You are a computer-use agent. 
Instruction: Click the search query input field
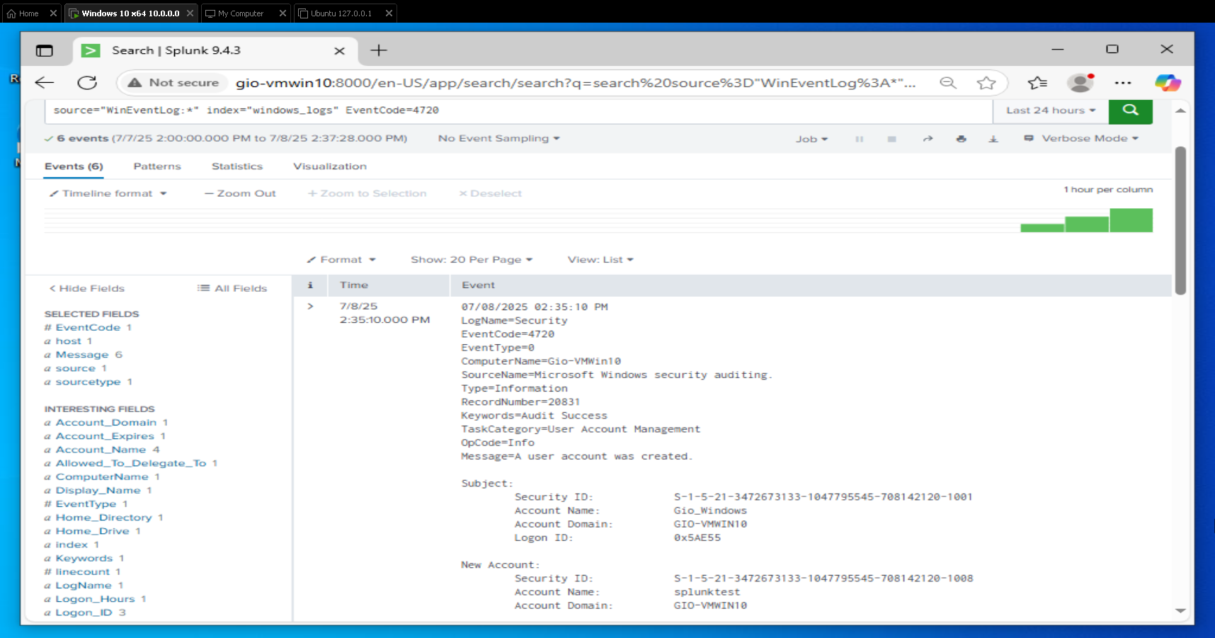(519, 110)
